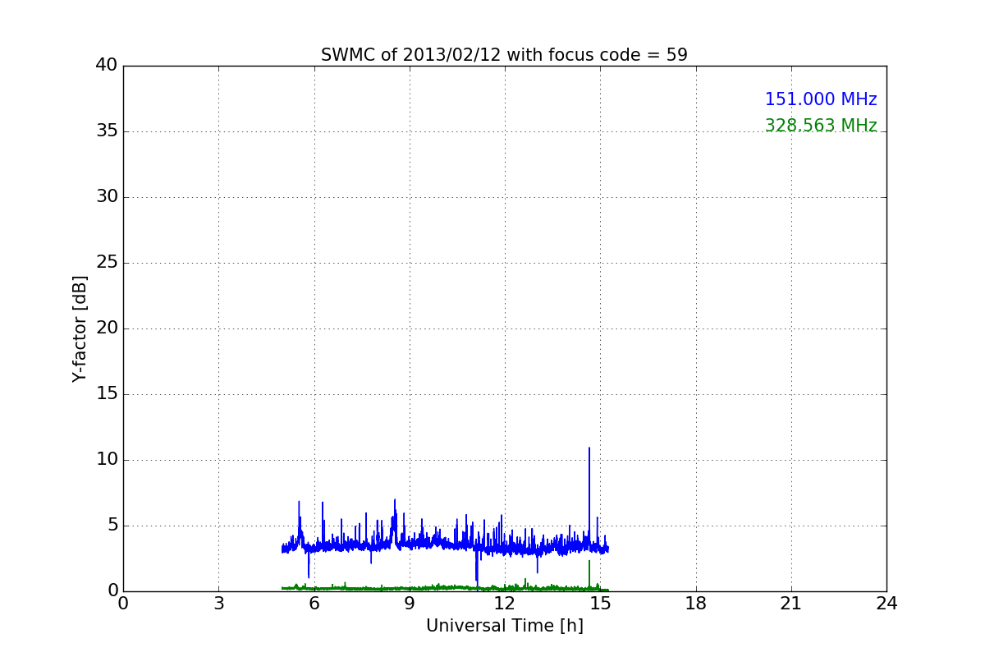Click the tallest blue spike peak near 11 dB
This screenshot has width=985, height=657.
(589, 448)
